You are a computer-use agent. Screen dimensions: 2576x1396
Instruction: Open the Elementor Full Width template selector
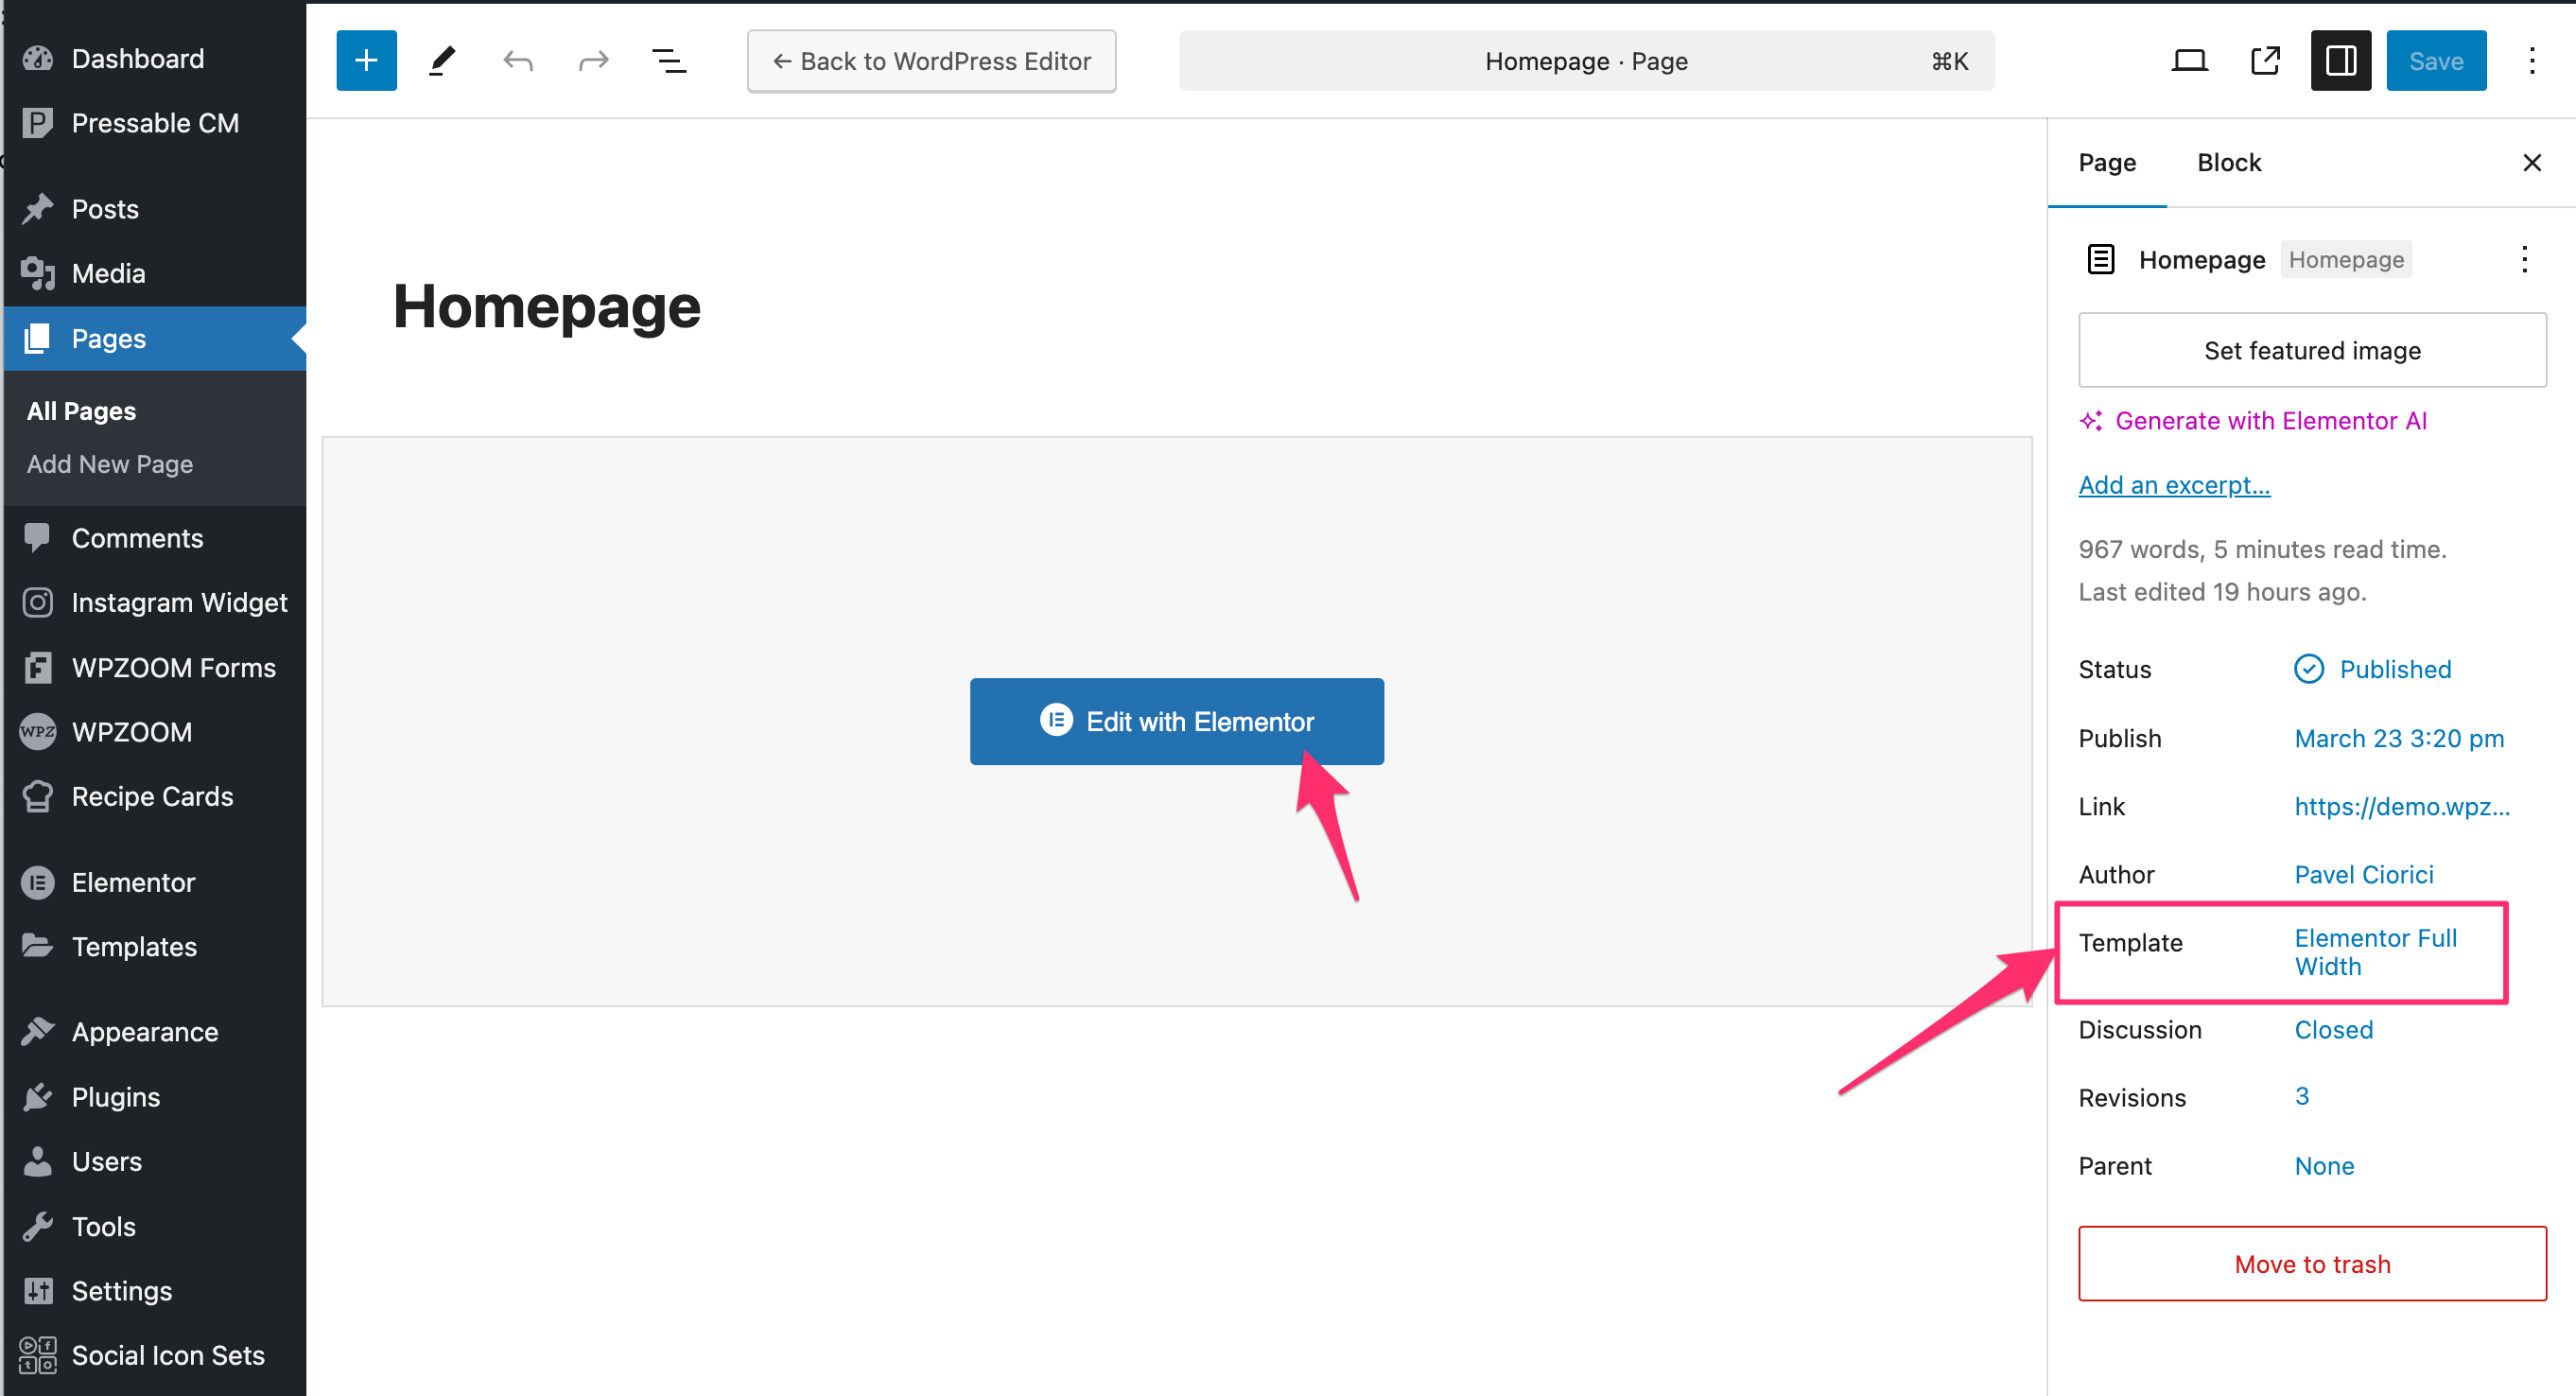[2375, 952]
